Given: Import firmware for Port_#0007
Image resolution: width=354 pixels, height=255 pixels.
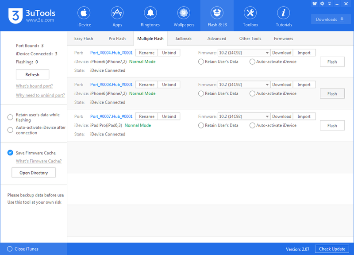Looking at the screenshot, I should pyautogui.click(x=304, y=116).
